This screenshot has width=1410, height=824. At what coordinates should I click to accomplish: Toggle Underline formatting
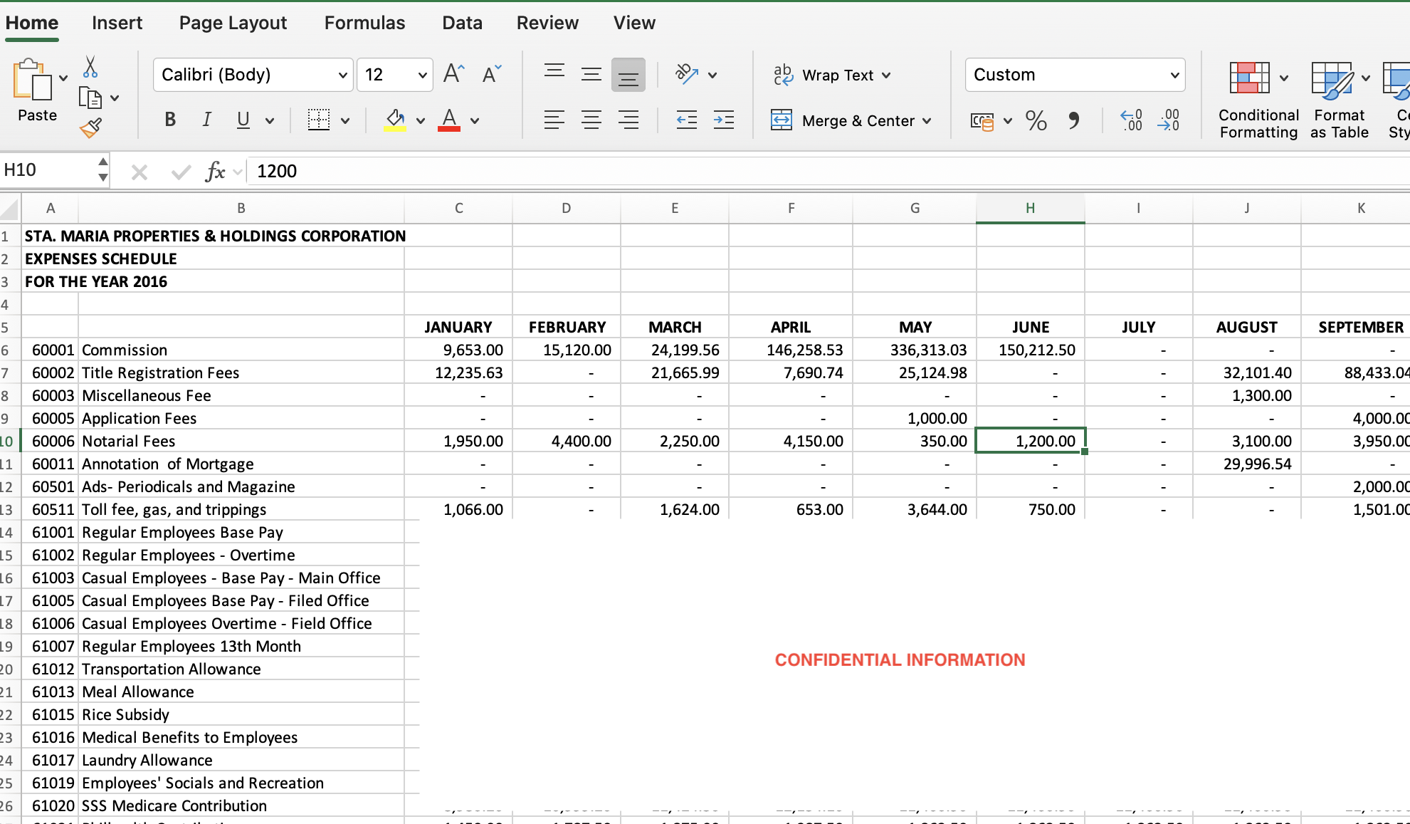click(243, 120)
